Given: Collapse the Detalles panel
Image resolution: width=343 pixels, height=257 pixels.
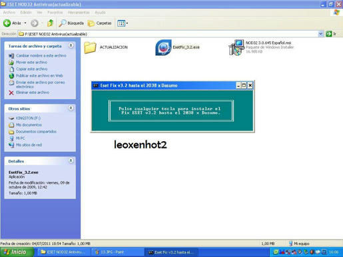Looking at the screenshot, I should tap(71, 160).
